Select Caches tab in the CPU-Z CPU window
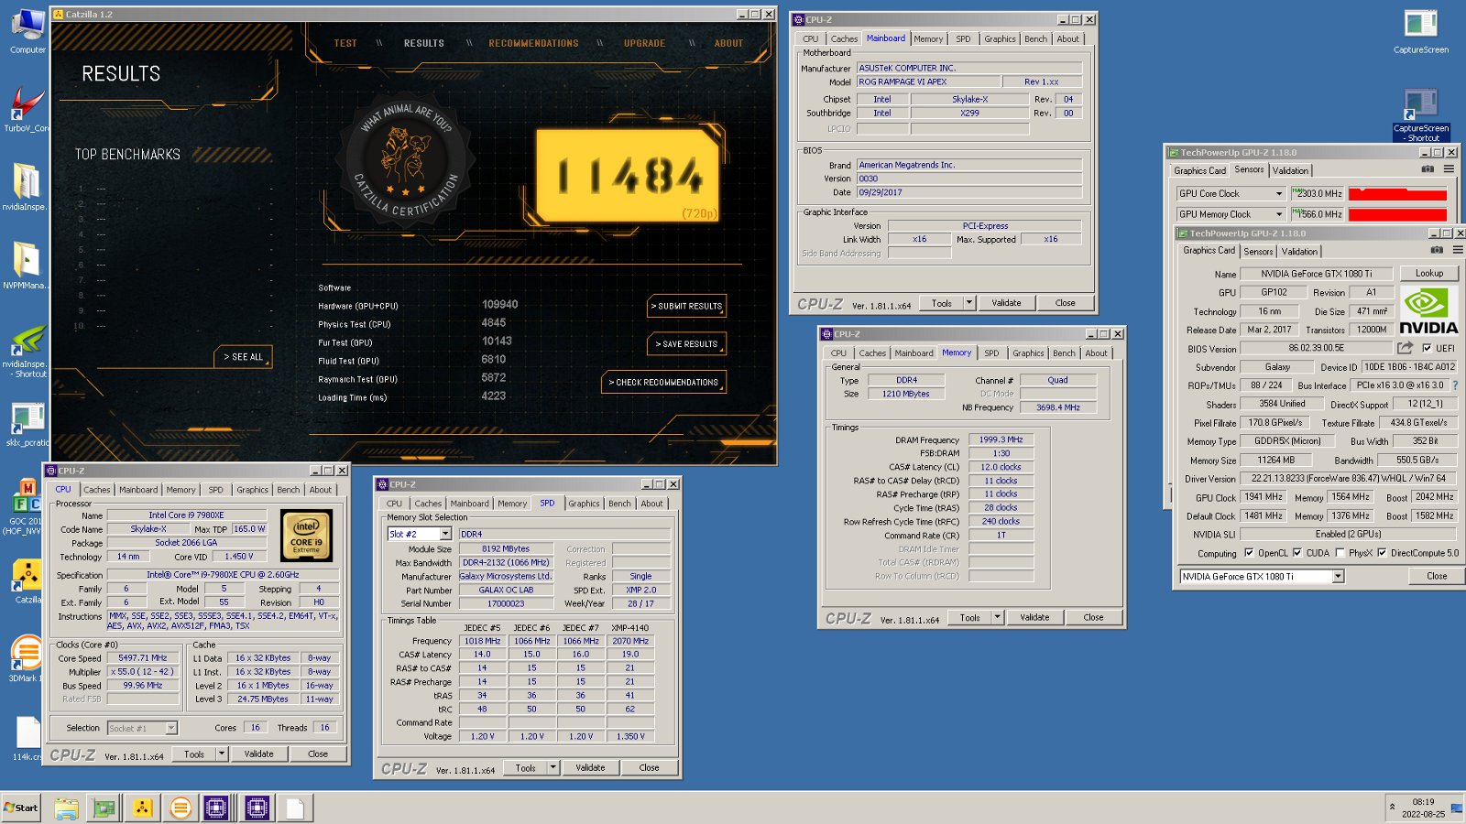The height and width of the screenshot is (824, 1466). [x=96, y=490]
